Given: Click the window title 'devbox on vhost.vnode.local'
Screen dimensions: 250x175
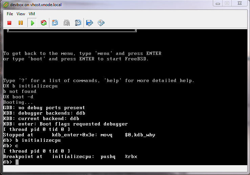Looking at the screenshot, I should pyautogui.click(x=36, y=5).
